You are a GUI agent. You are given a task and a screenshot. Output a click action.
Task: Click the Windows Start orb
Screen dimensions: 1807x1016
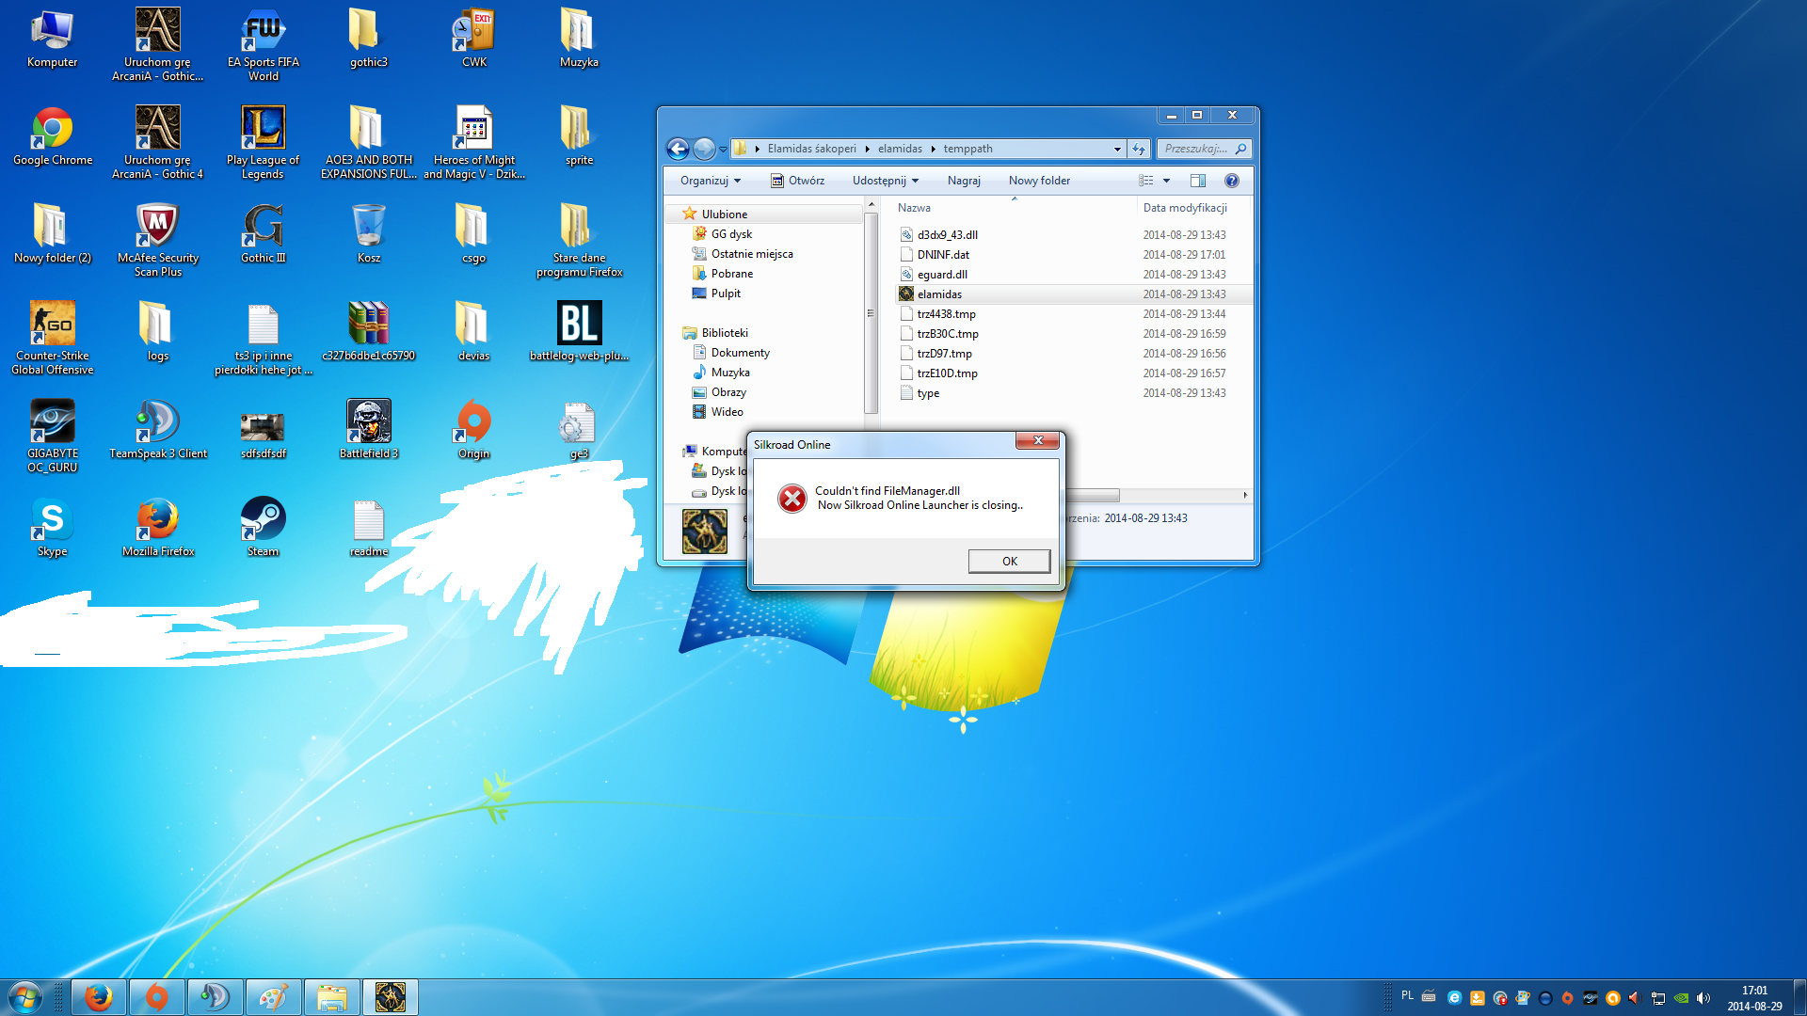pos(25,997)
